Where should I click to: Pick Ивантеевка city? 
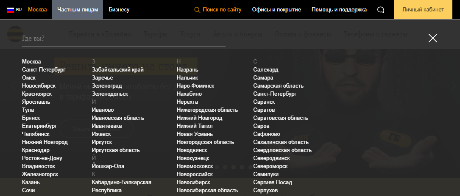pyautogui.click(x=107, y=126)
